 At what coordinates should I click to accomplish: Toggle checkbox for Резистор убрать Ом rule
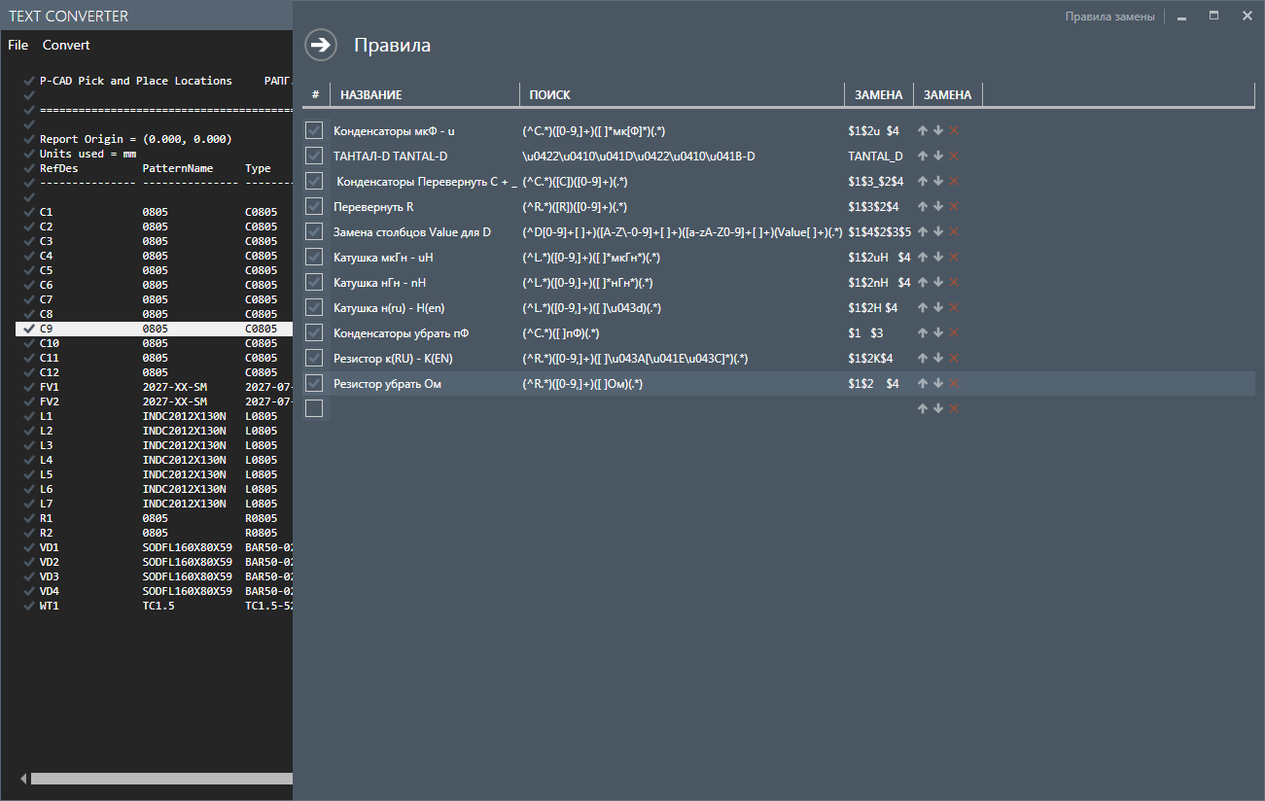(314, 383)
